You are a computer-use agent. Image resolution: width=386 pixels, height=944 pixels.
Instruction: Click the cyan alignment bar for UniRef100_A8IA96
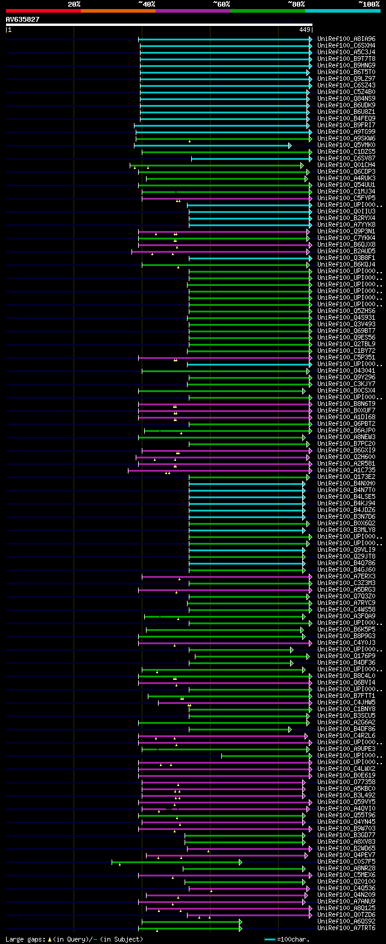click(225, 39)
